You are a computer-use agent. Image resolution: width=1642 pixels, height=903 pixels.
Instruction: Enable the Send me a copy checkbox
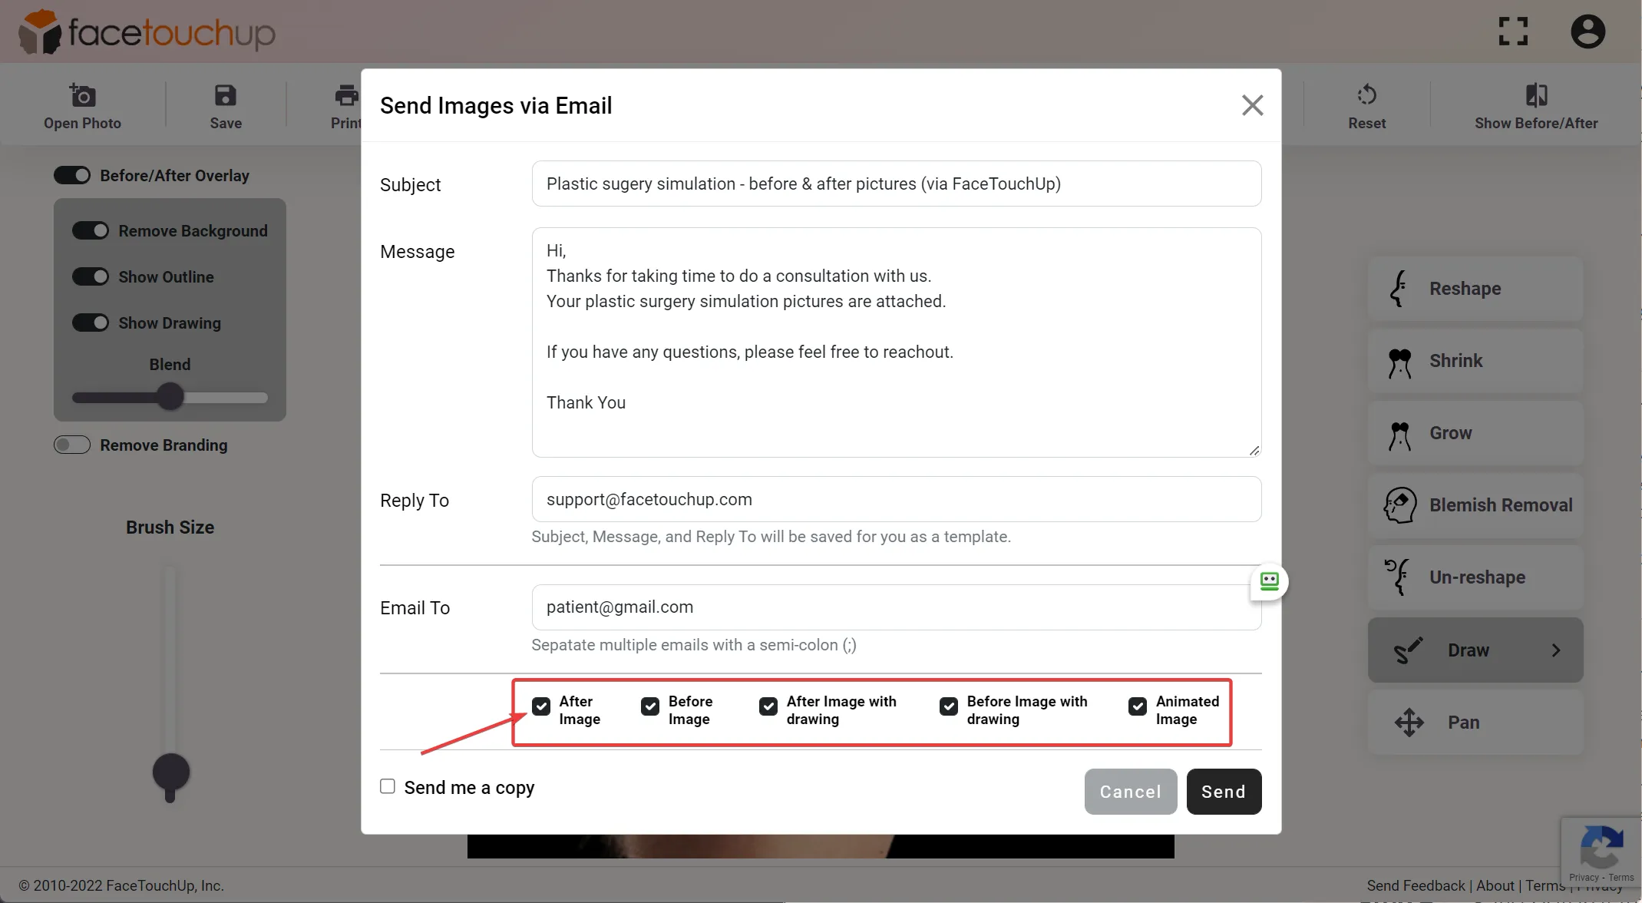[388, 786]
